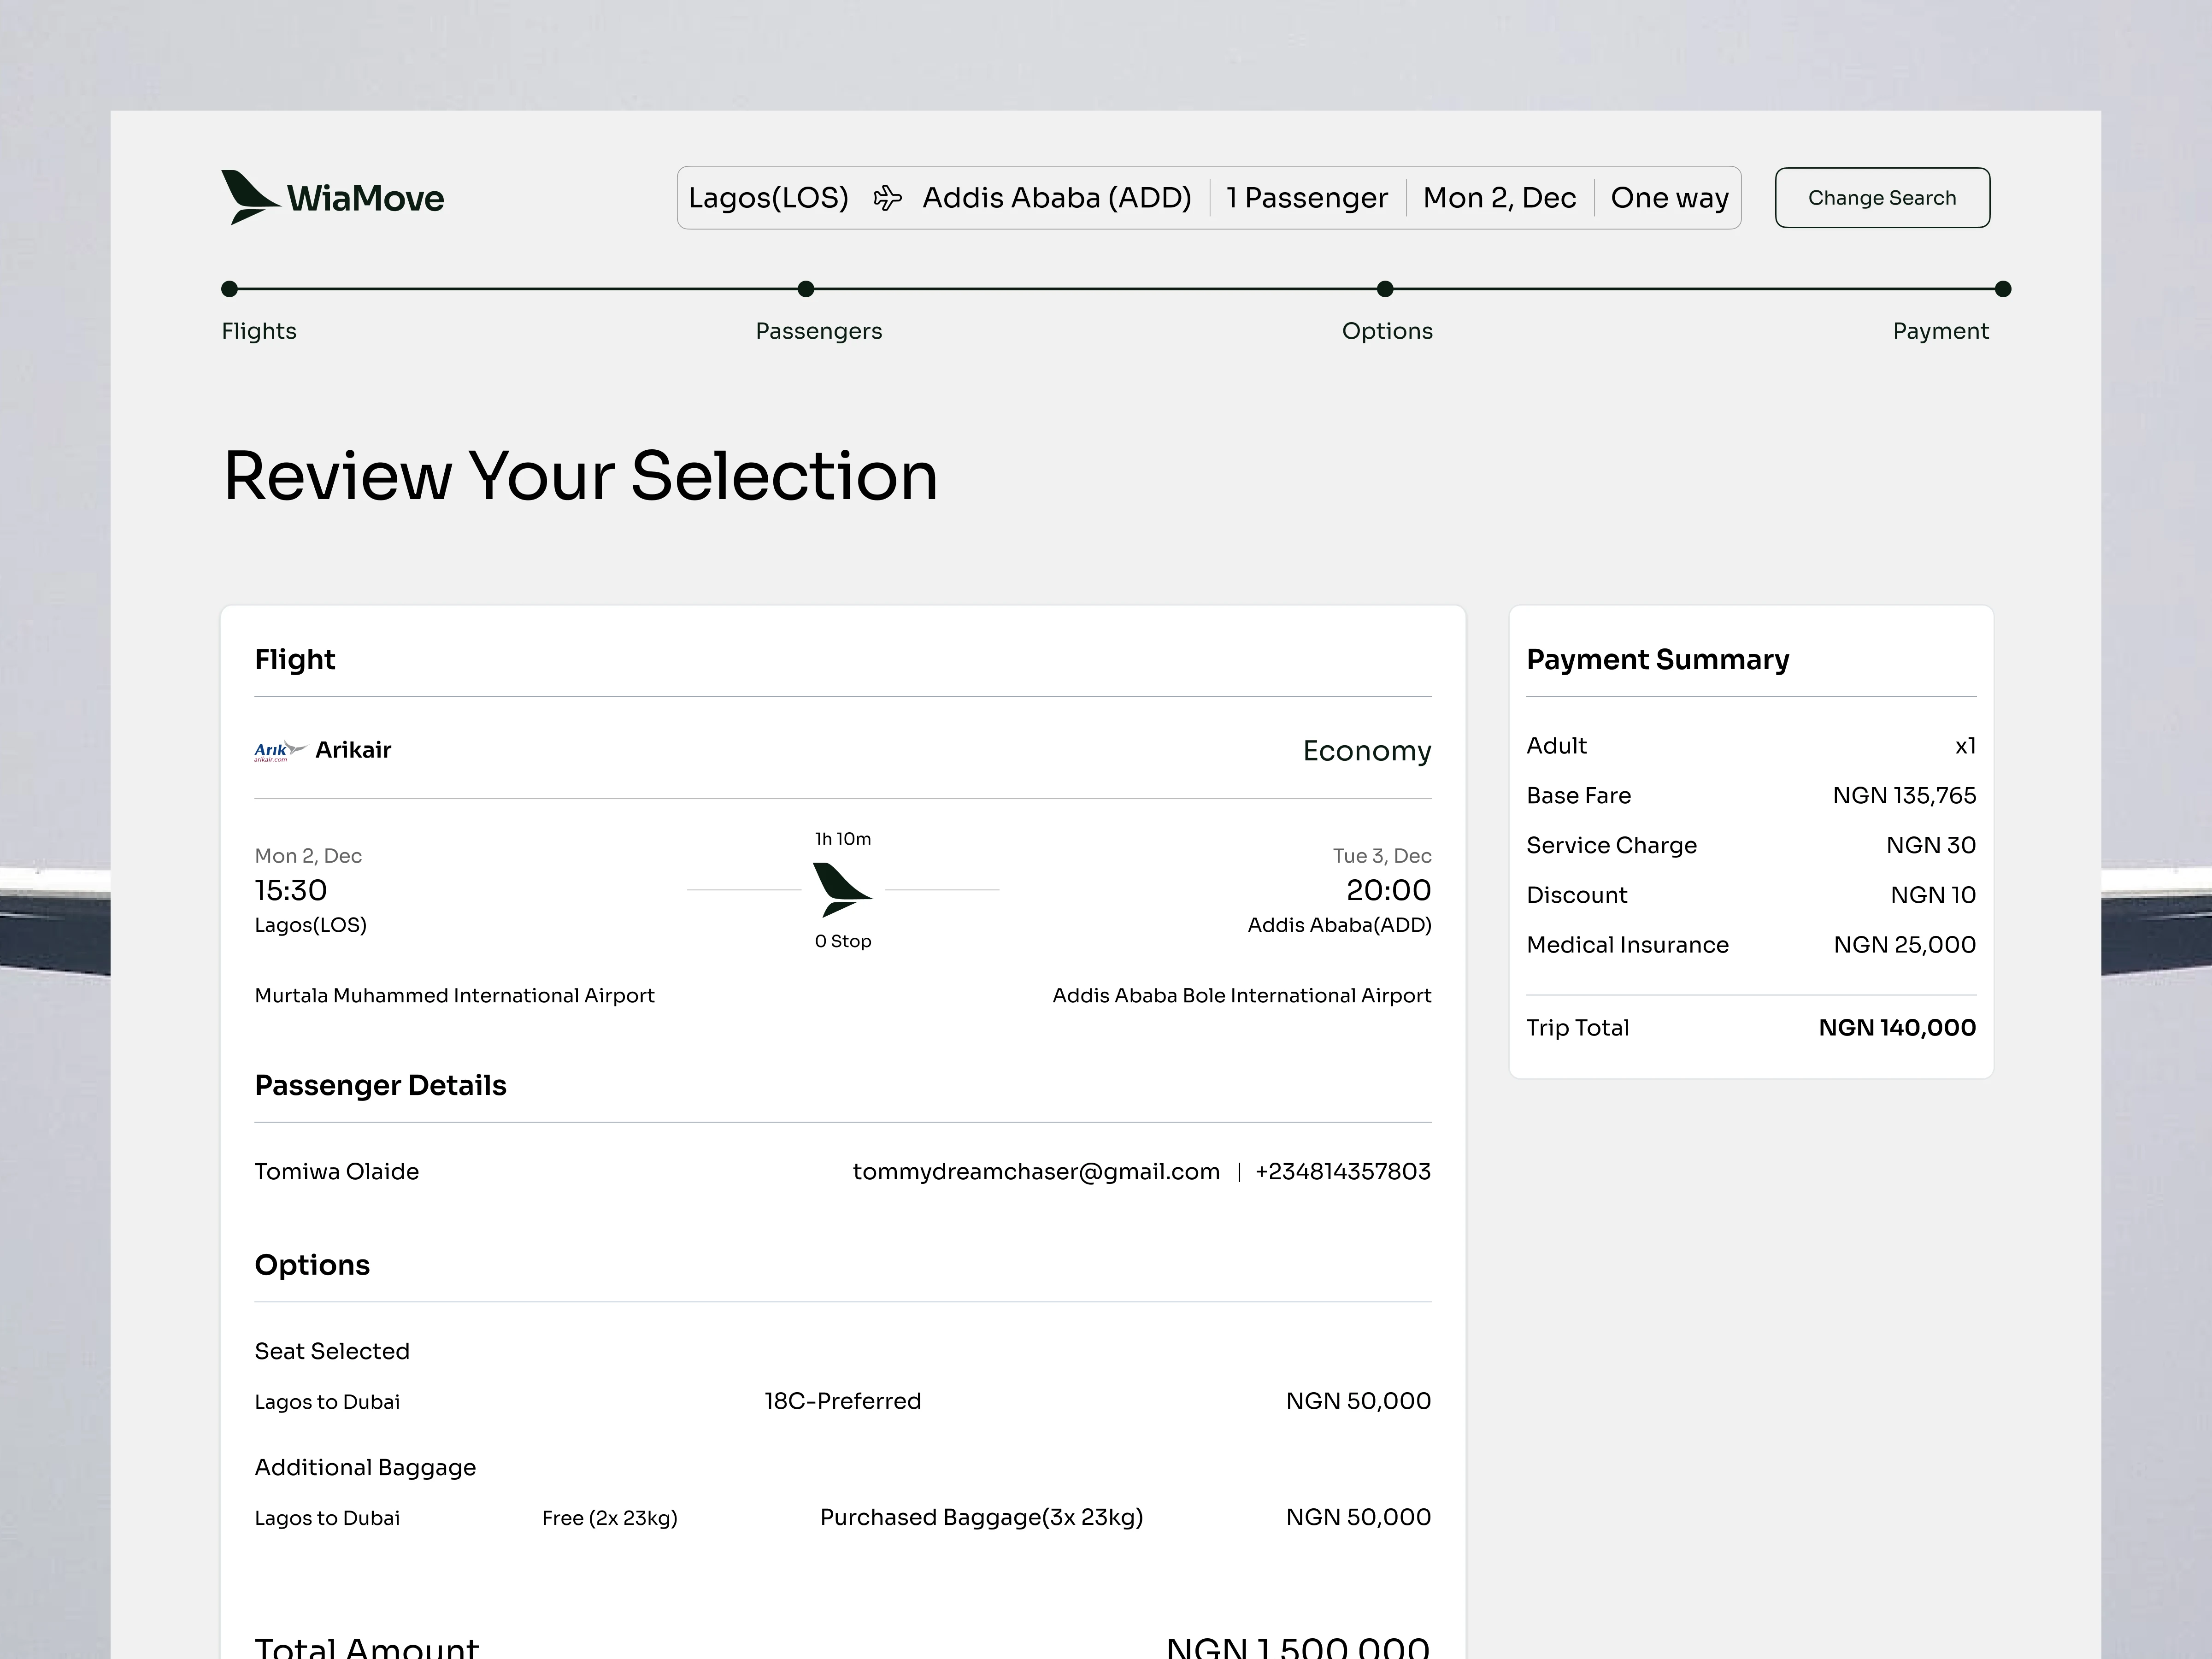Go to the Flights step
The image size is (2212, 1659).
pos(259,331)
